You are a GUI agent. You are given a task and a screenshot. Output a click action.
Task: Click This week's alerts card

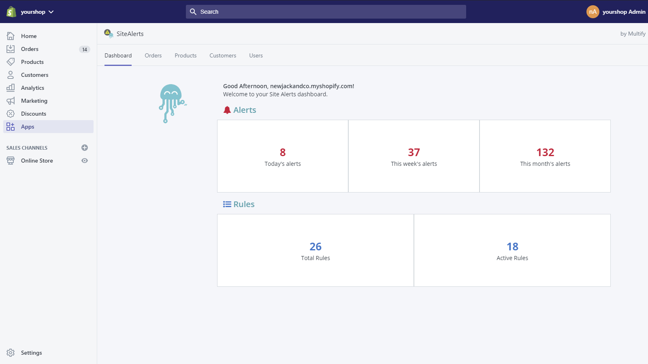pos(414,156)
